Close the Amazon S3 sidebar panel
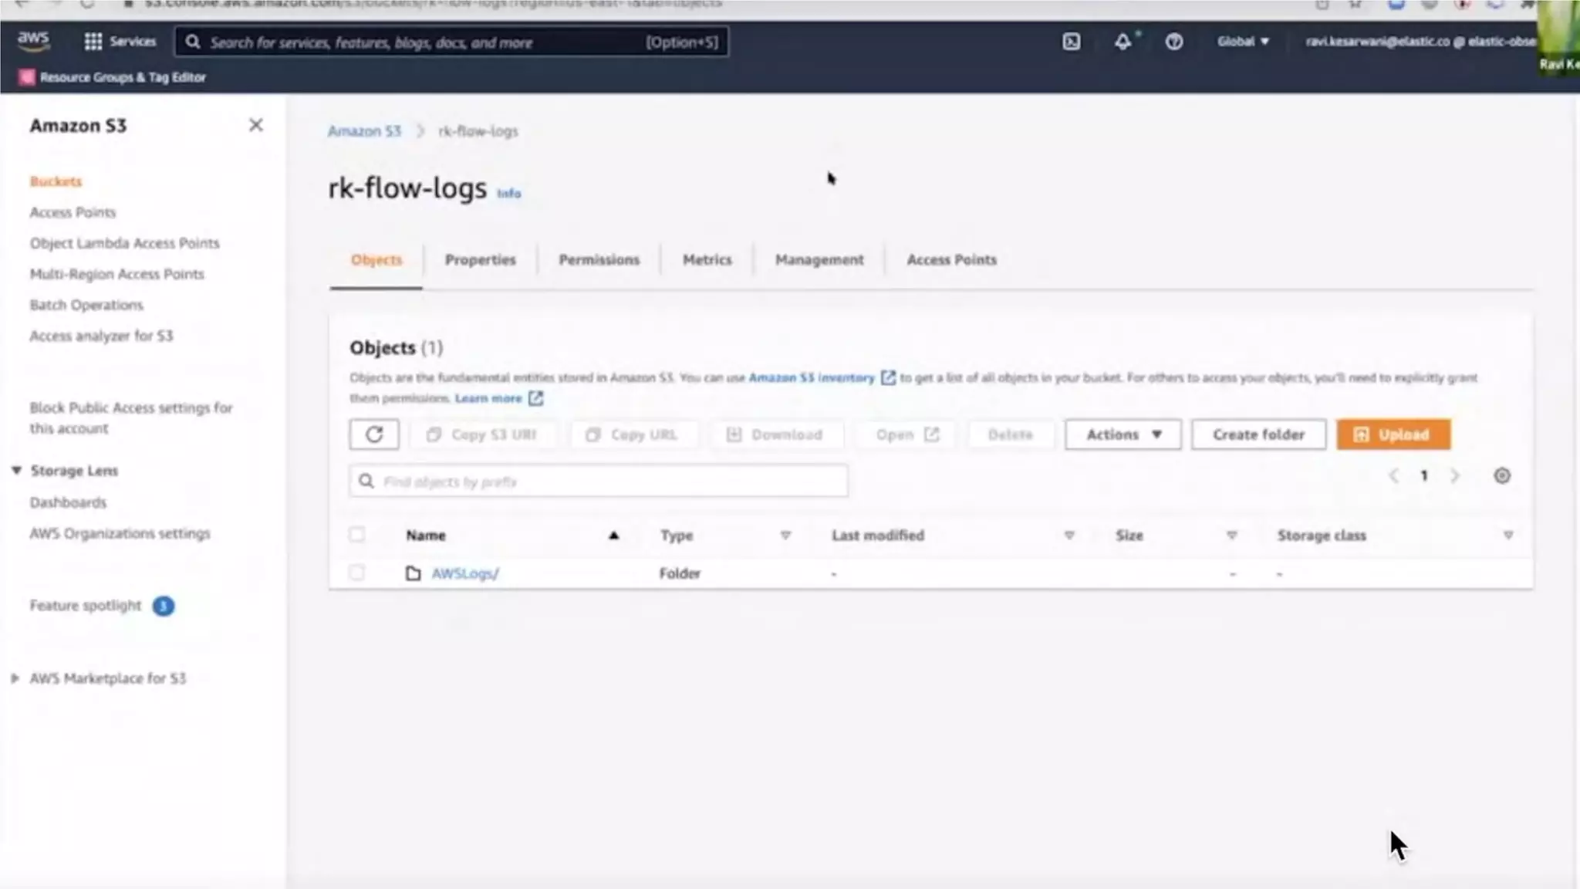This screenshot has width=1580, height=889. pos(256,125)
